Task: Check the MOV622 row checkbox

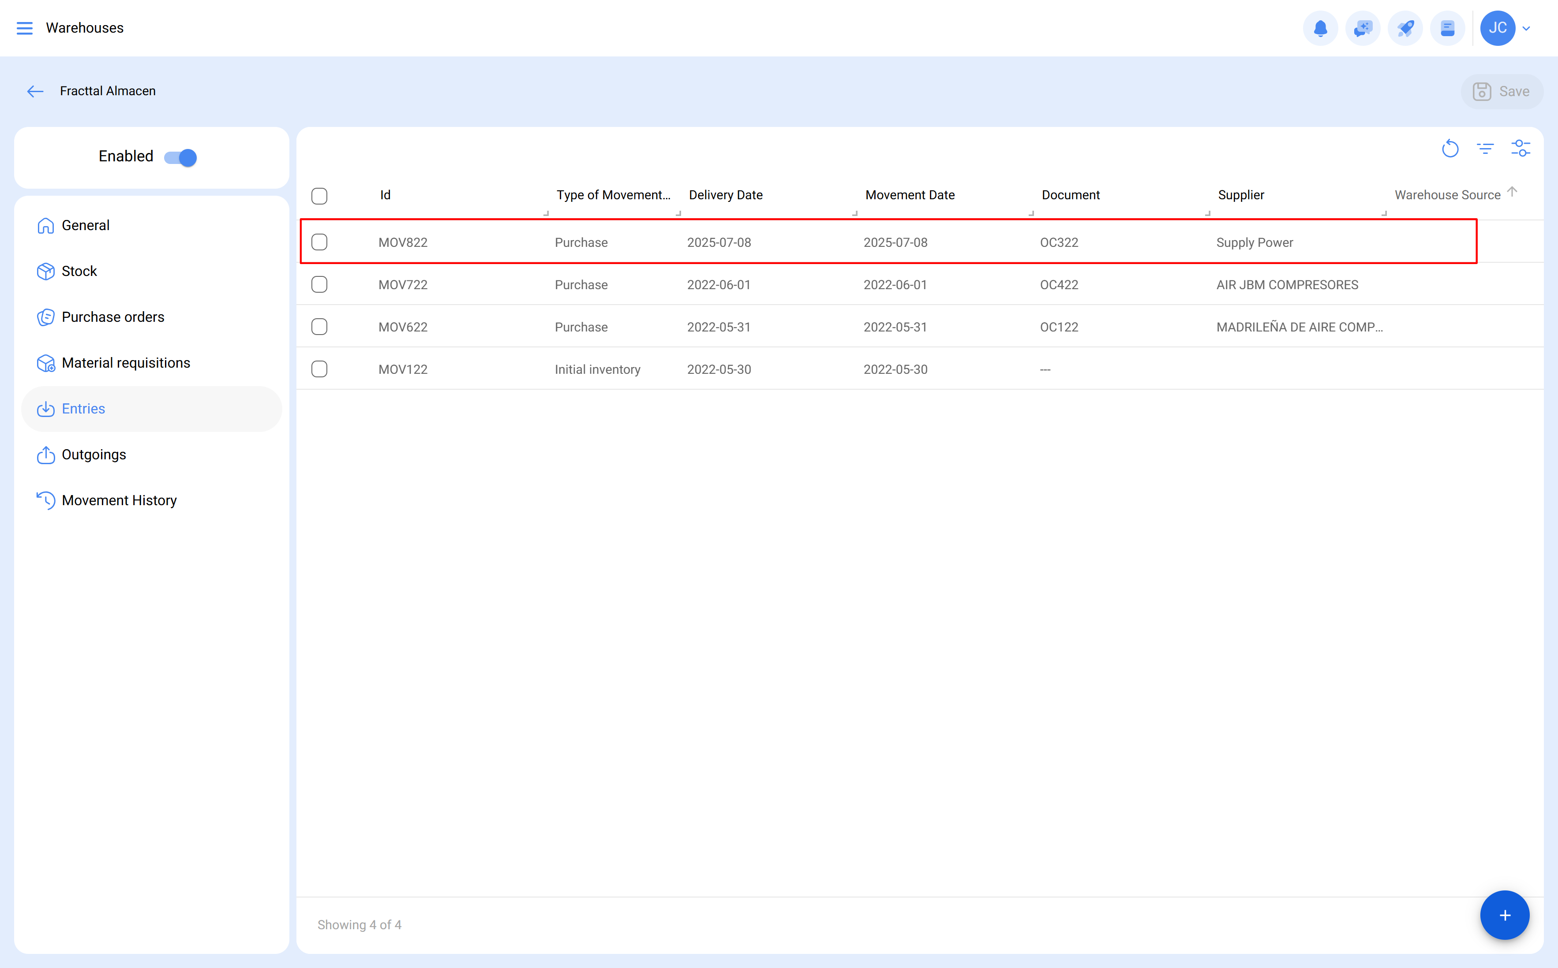Action: click(319, 327)
